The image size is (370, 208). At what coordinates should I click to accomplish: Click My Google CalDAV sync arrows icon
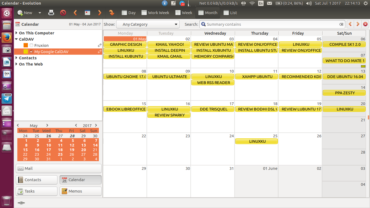[99, 52]
